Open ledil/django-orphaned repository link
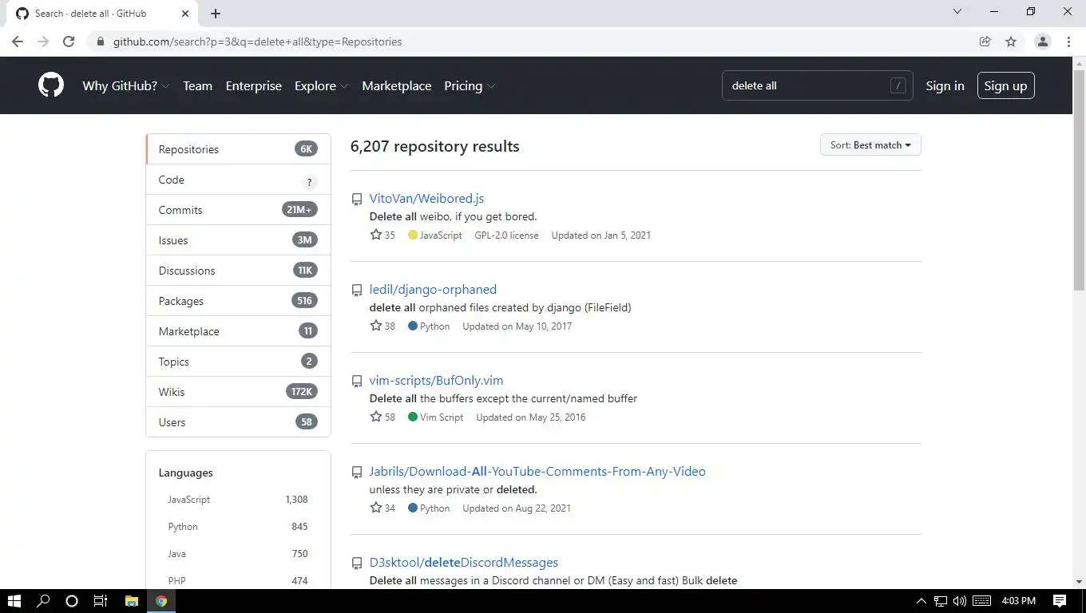Viewport: 1086px width, 613px height. tap(433, 290)
